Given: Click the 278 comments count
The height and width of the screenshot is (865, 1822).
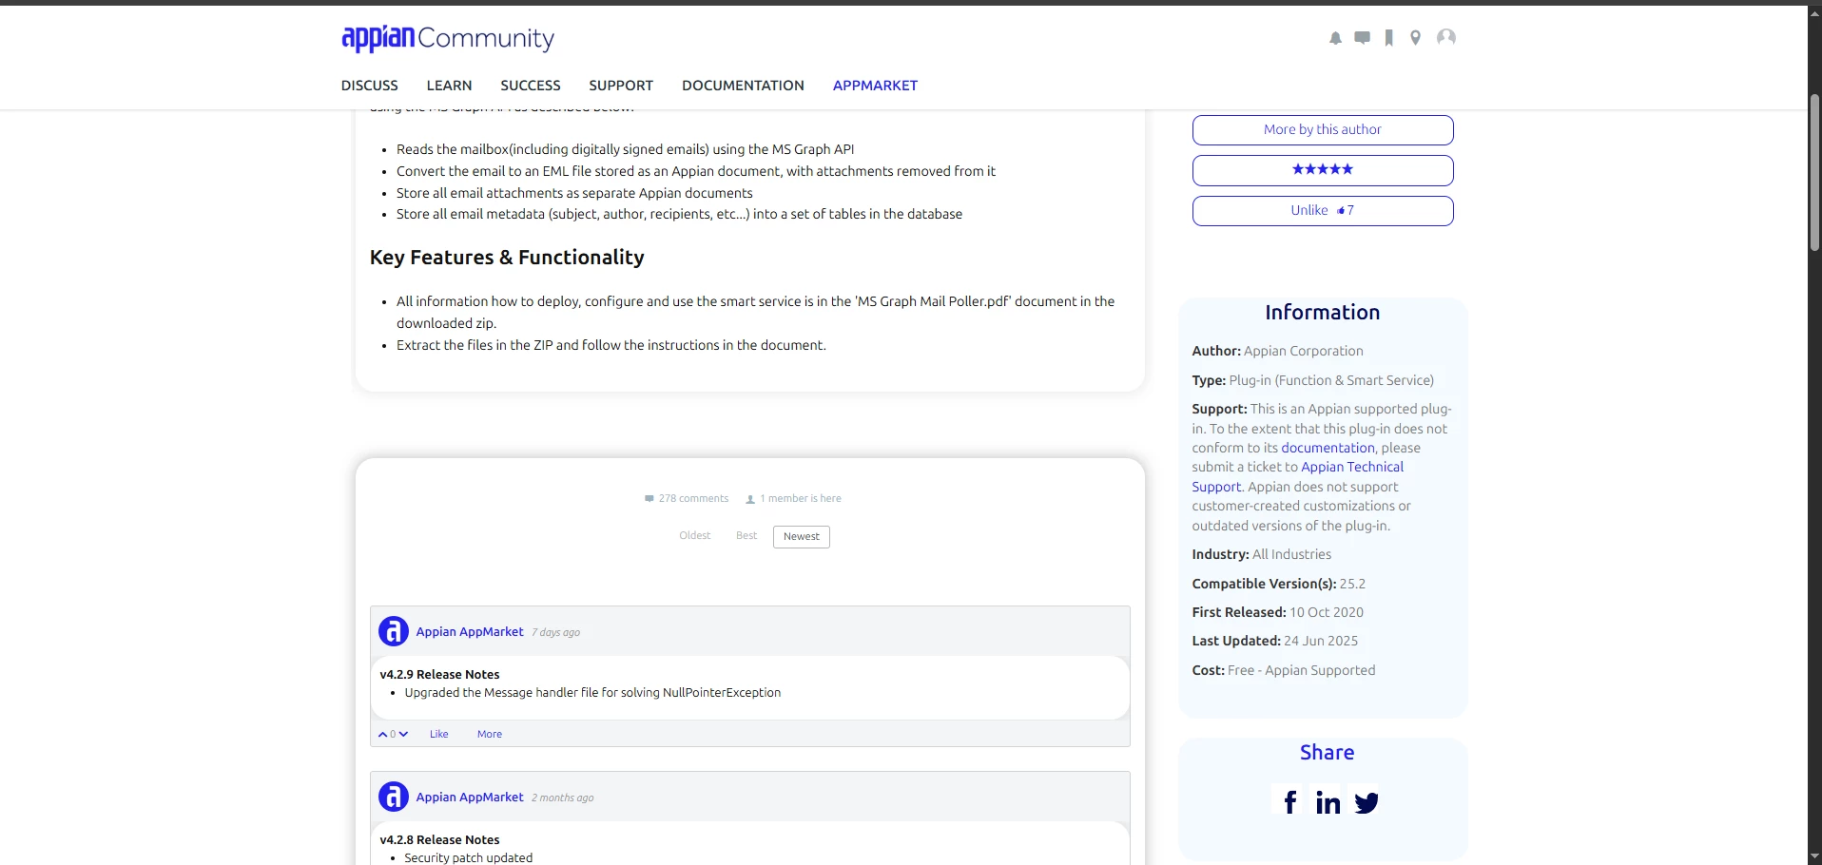Looking at the screenshot, I should (687, 499).
